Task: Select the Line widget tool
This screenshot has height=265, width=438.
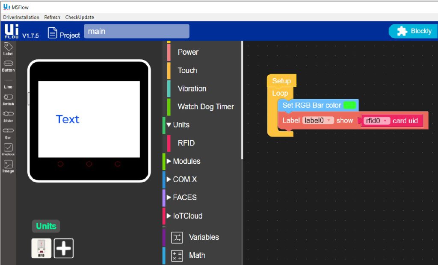Action: point(8,83)
